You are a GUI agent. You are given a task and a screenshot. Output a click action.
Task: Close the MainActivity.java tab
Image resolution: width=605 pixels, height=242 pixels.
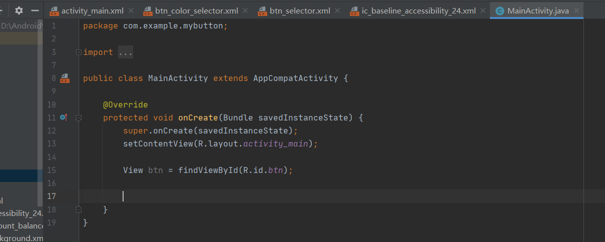tap(576, 10)
